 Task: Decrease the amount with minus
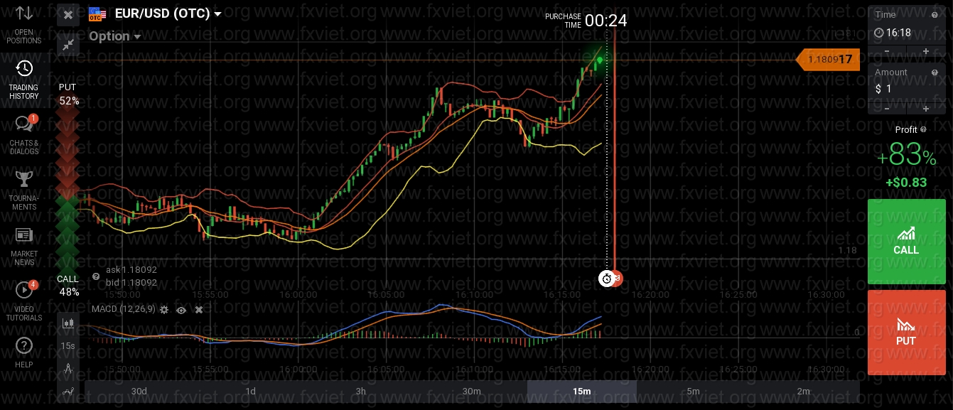(x=887, y=109)
